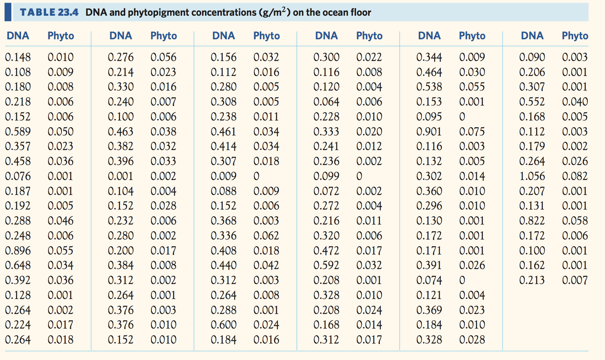Select the Phyto value 0.046
Image resolution: width=605 pixels, height=360 pixels.
point(60,221)
